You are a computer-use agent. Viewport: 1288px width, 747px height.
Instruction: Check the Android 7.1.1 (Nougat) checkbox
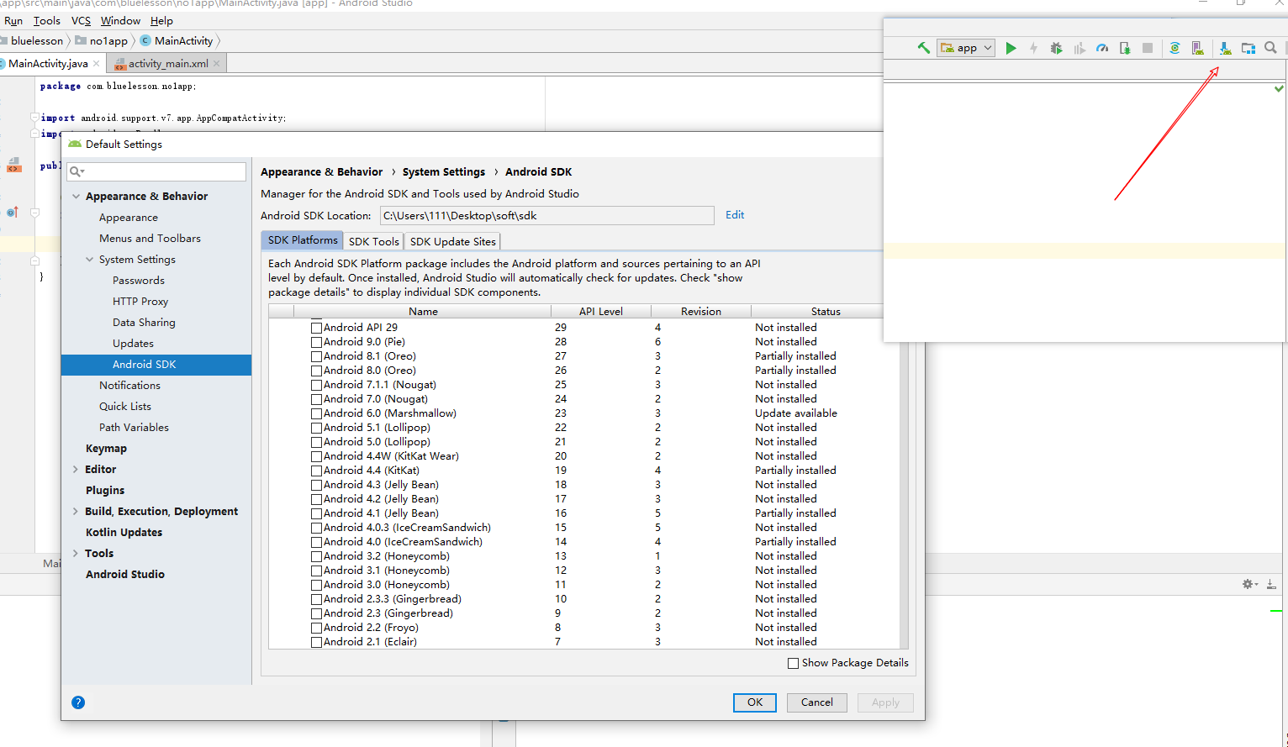(x=317, y=385)
